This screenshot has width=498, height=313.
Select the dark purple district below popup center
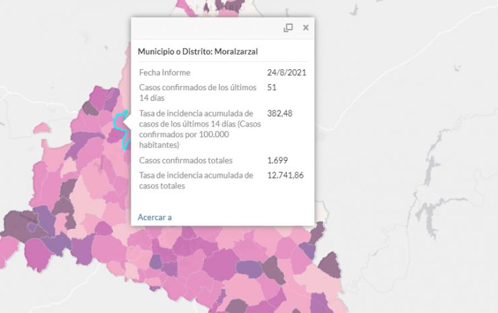[249, 269]
